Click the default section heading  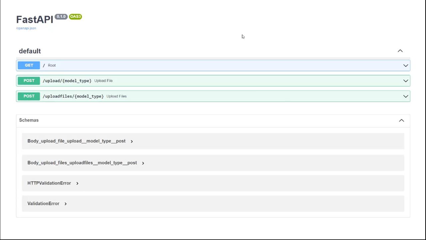pos(30,51)
